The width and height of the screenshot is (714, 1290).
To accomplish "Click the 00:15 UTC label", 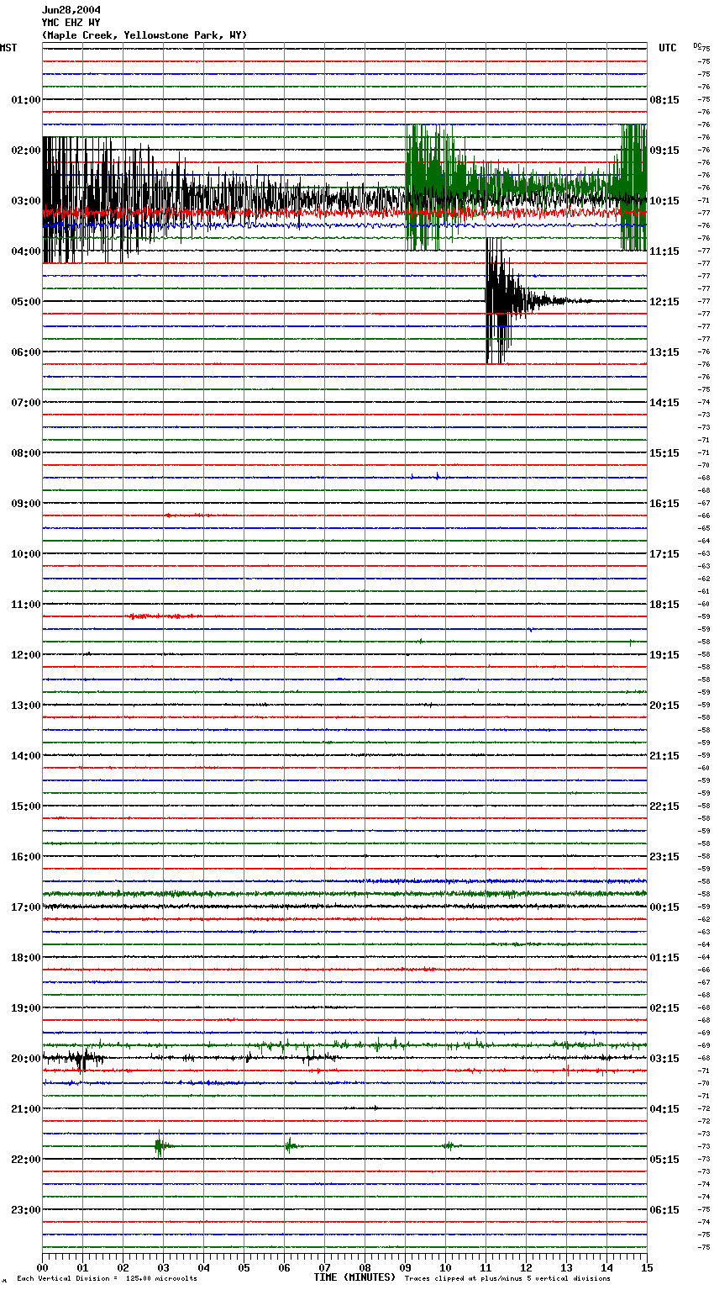I will tap(664, 907).
